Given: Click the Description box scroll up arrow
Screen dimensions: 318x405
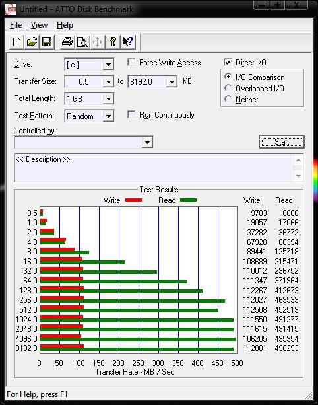Looking at the screenshot, I should 298,160.
